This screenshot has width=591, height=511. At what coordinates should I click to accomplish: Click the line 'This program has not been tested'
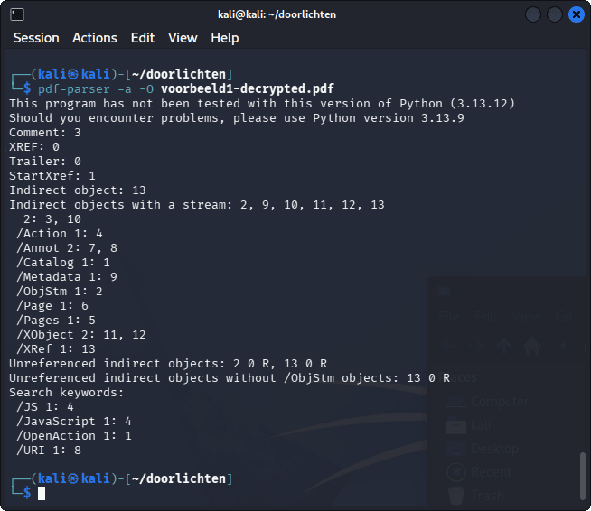(262, 104)
